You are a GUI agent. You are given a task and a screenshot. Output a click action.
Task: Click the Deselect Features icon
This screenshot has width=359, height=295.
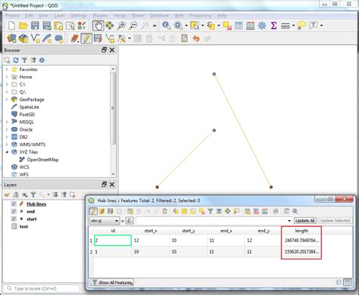(227, 26)
